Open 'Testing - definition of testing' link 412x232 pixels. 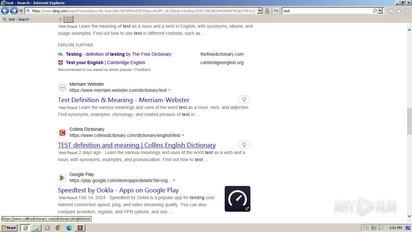point(118,54)
